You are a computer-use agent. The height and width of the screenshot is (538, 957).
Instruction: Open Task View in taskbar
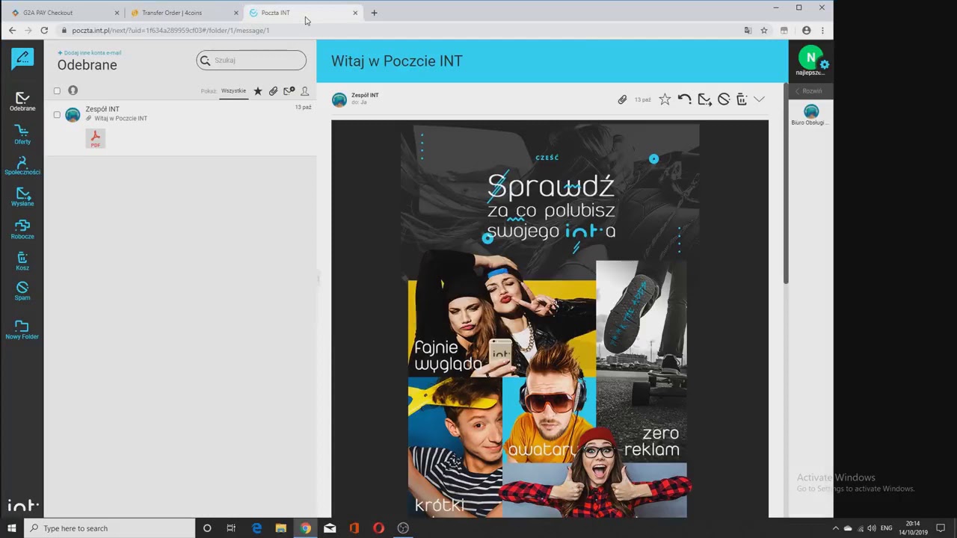231,528
